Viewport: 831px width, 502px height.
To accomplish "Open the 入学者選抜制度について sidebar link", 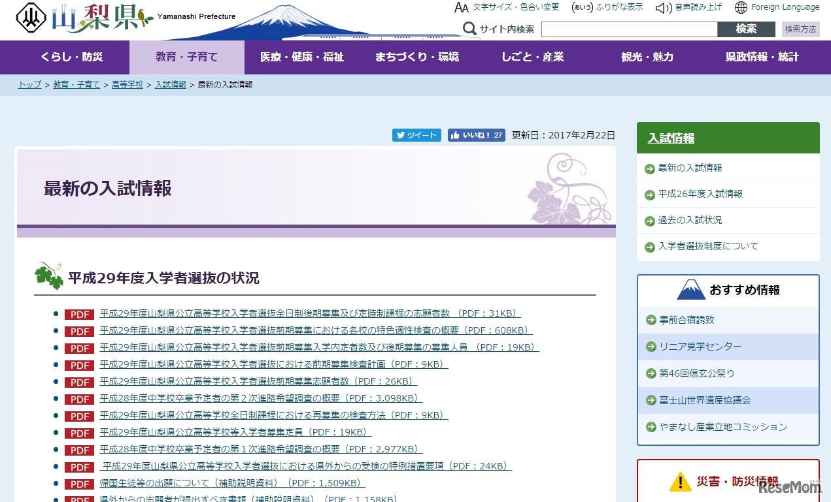I will 708,247.
